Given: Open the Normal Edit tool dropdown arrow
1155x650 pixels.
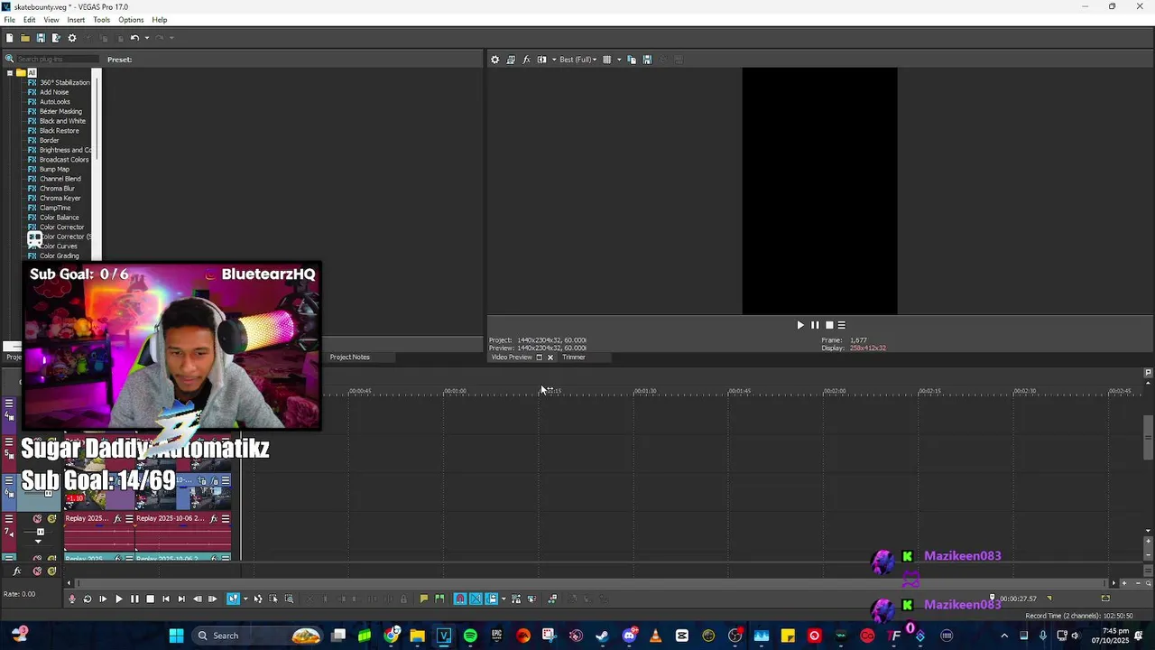Looking at the screenshot, I should (245, 599).
